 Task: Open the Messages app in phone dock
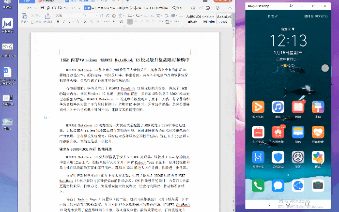pos(277,185)
